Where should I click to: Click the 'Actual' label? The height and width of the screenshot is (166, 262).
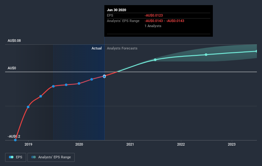pyautogui.click(x=97, y=48)
